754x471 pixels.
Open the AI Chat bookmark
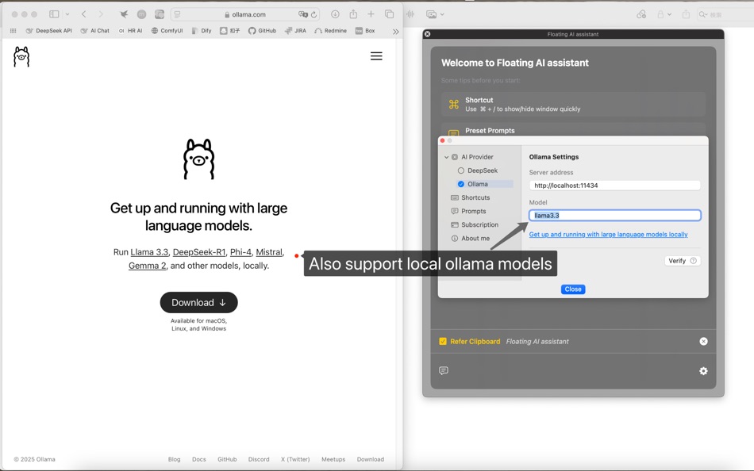(x=94, y=31)
